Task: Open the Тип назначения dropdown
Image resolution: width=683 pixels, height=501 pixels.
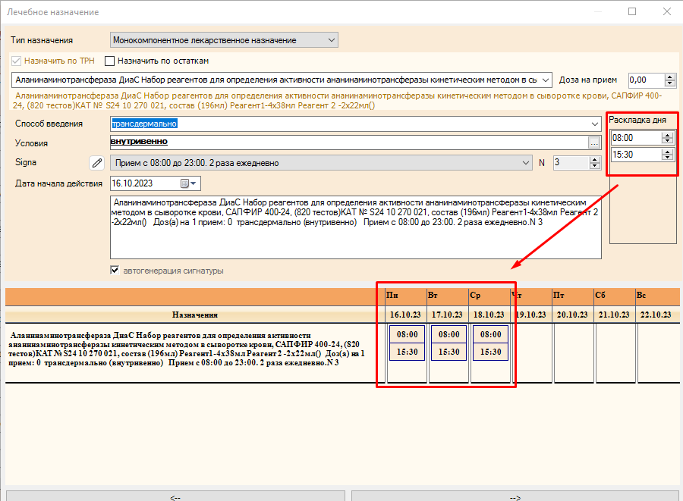Action: point(332,40)
